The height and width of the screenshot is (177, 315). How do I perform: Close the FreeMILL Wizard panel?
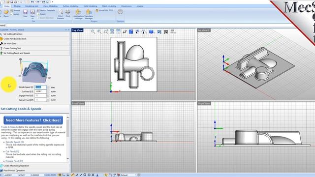tap(69, 29)
